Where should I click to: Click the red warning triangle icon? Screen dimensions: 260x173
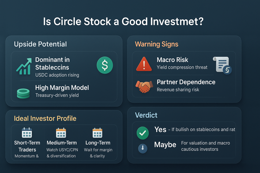coord(144,64)
